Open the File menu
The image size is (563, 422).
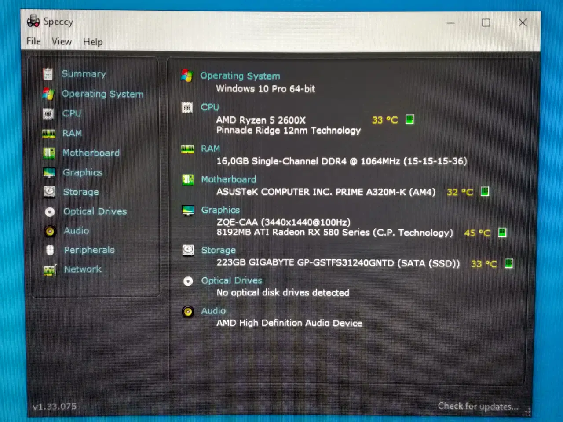coord(33,41)
